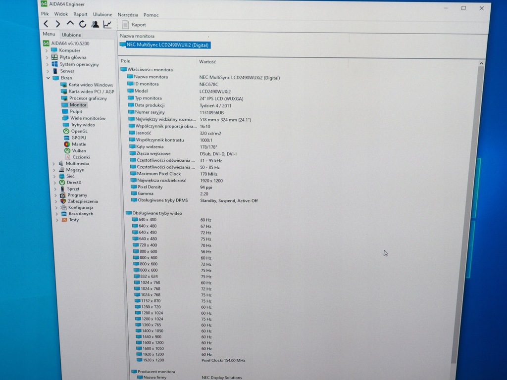Open the Ulubione menu in the menu bar
The width and height of the screenshot is (507, 380).
click(102, 14)
